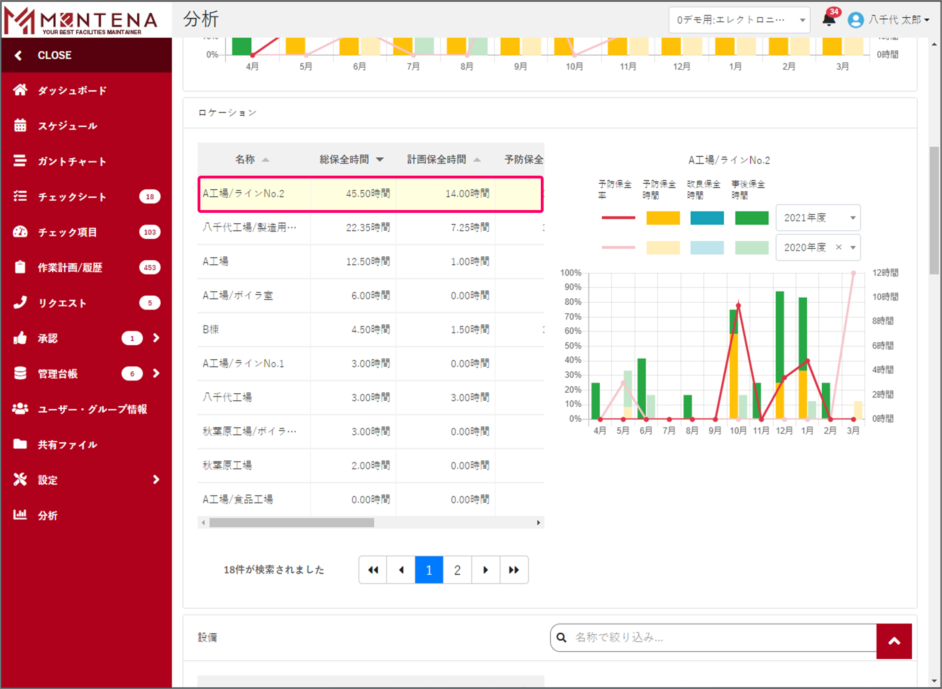Click the notification bell icon

tap(828, 20)
